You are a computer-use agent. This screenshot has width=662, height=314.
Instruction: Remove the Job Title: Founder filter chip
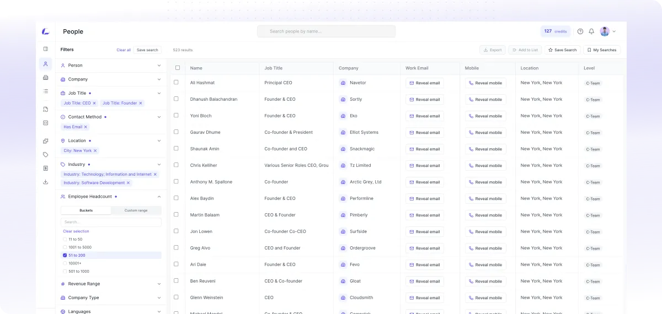141,103
